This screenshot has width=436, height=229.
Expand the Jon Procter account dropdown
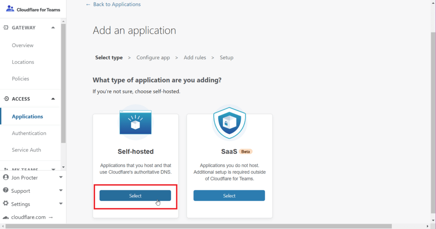(60, 177)
